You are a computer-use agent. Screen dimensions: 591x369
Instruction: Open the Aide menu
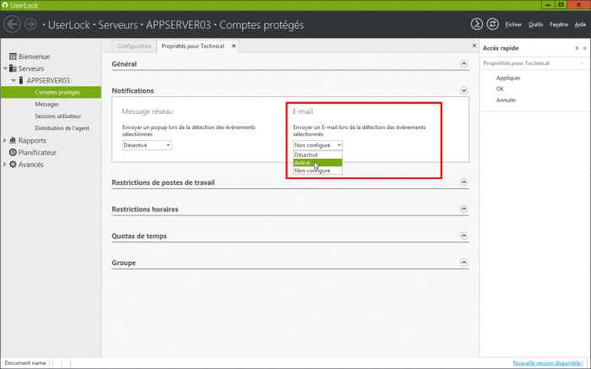click(580, 24)
